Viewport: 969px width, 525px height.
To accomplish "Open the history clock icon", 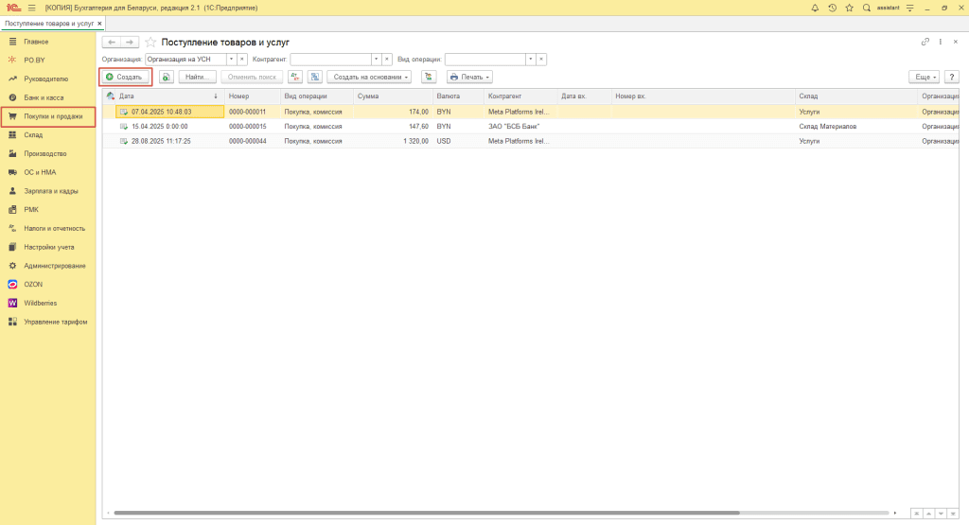I will [x=832, y=8].
